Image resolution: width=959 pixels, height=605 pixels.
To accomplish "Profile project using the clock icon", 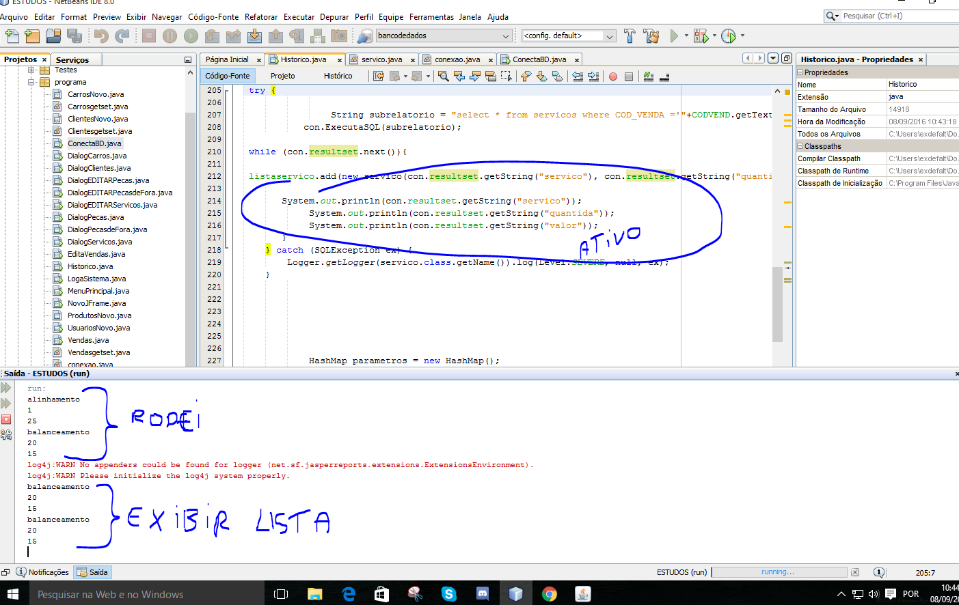I will 729,36.
